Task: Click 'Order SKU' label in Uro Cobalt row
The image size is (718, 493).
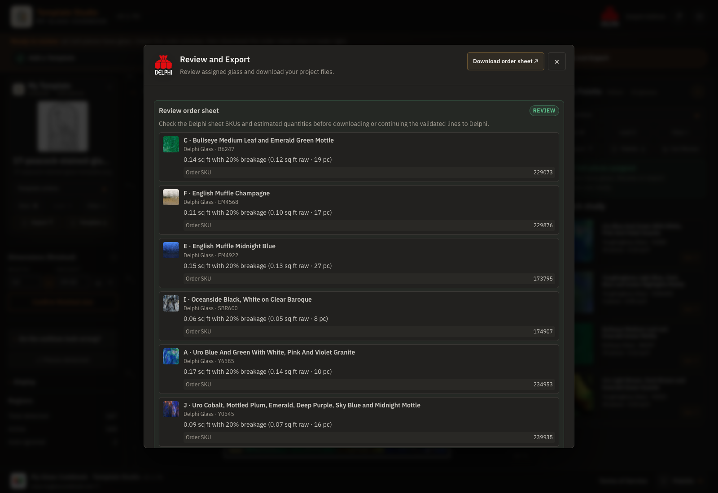Action: (x=198, y=437)
